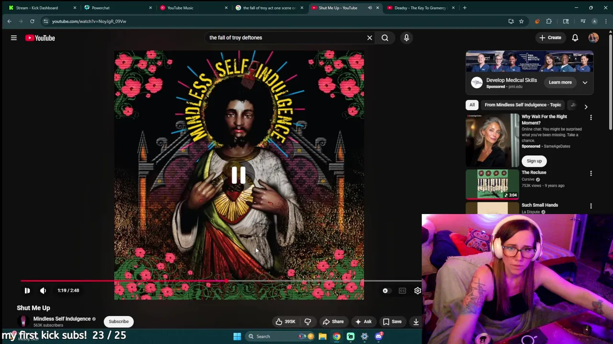Screen dimensions: 613x344
Task: Go back using the browser back arrow
Action: (x=9, y=21)
